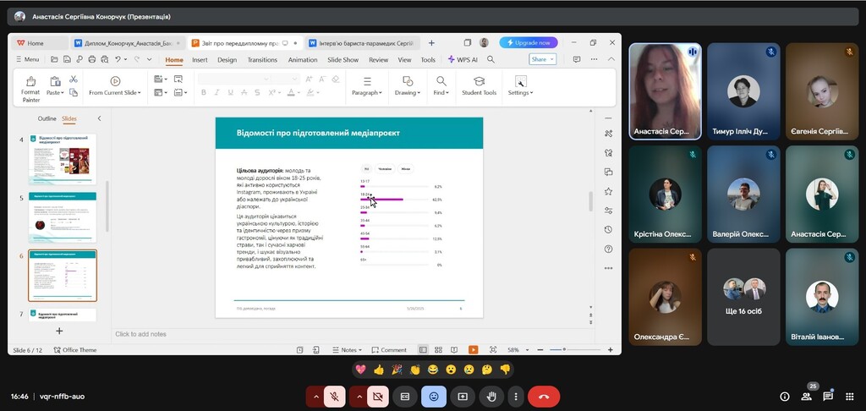
Task: Open the Student Tools icon
Action: (479, 84)
